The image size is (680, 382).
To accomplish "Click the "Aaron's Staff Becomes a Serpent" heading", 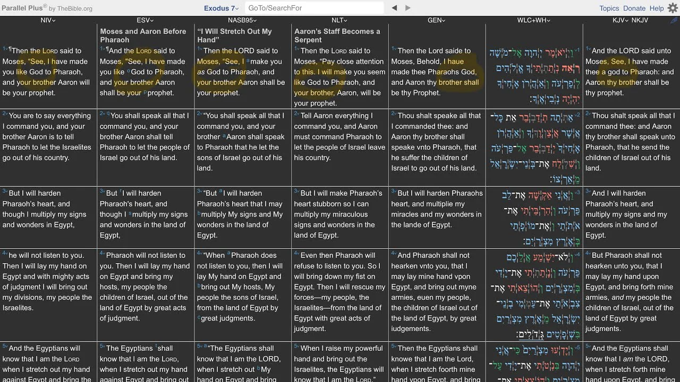I will coord(337,36).
